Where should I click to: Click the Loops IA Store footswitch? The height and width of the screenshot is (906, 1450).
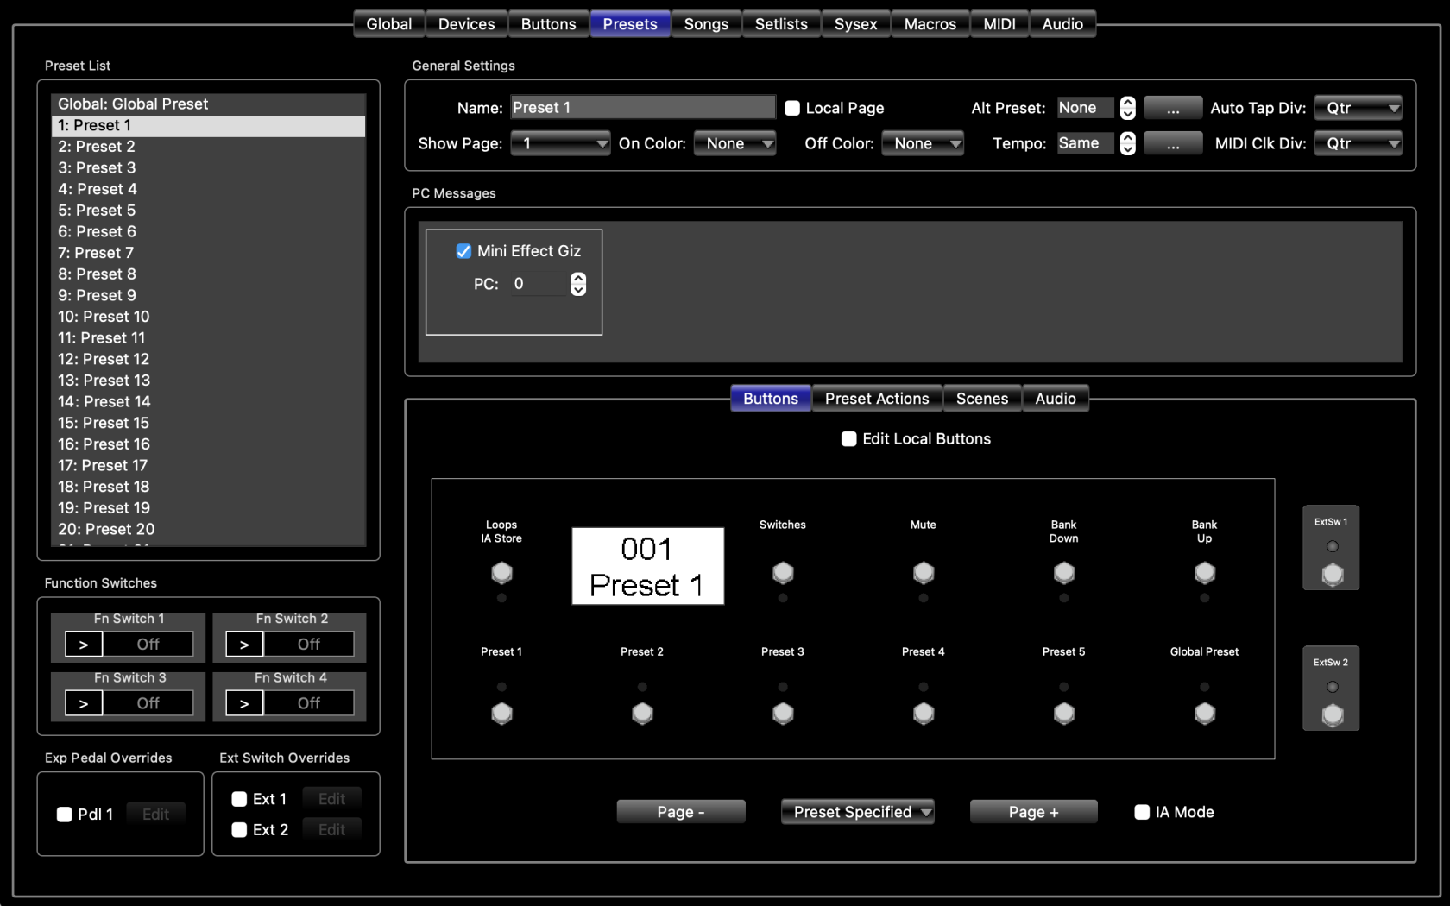click(x=501, y=573)
